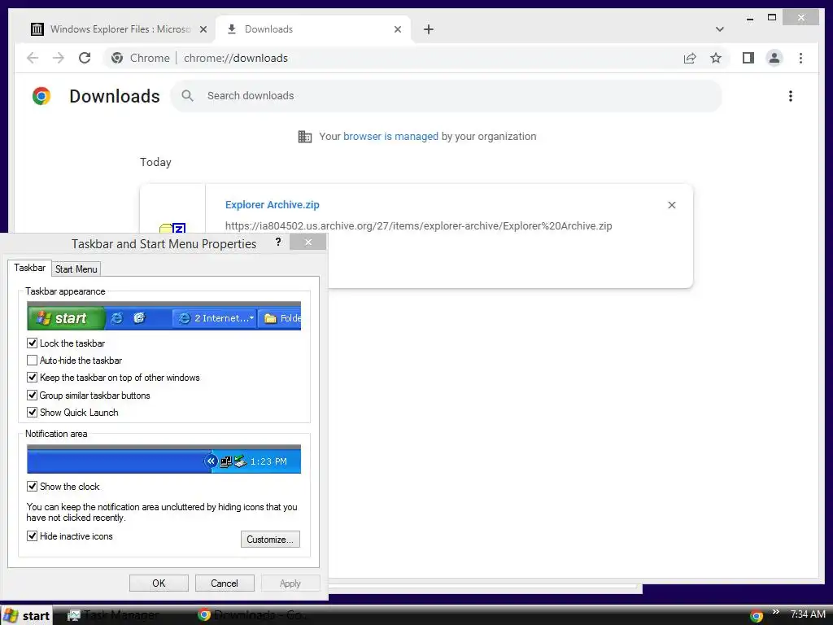Click the Chrome forward arrow
The image size is (833, 625).
tap(59, 58)
